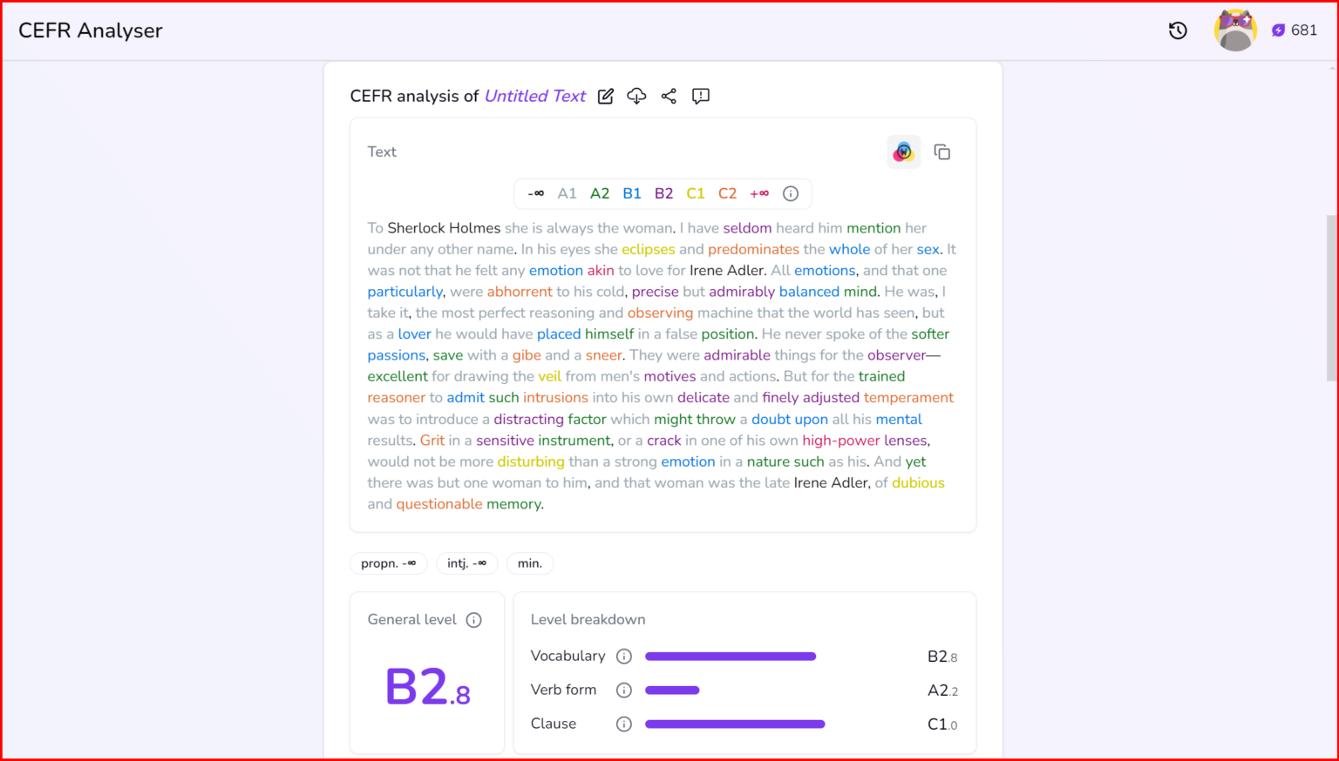1339x761 pixels.
Task: Open the rename editor for Untitled Text
Action: click(605, 96)
